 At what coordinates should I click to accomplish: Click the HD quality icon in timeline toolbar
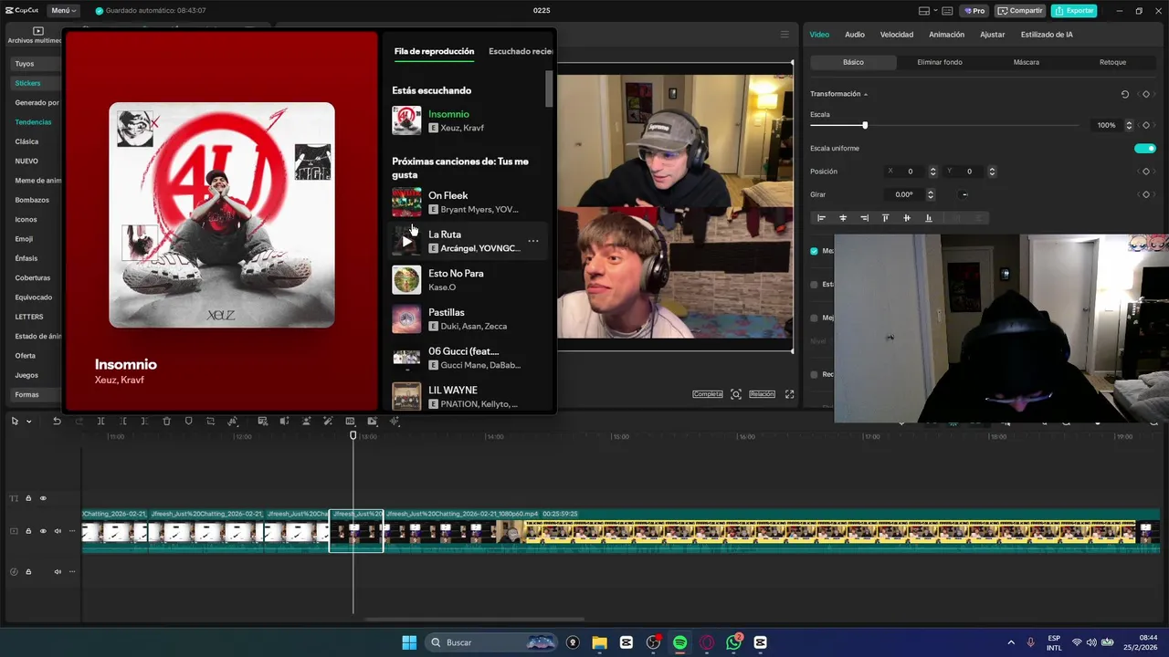pos(350,422)
